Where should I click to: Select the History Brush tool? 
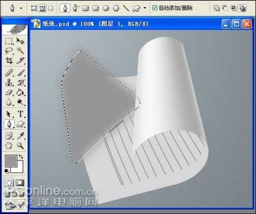(x=20, y=83)
